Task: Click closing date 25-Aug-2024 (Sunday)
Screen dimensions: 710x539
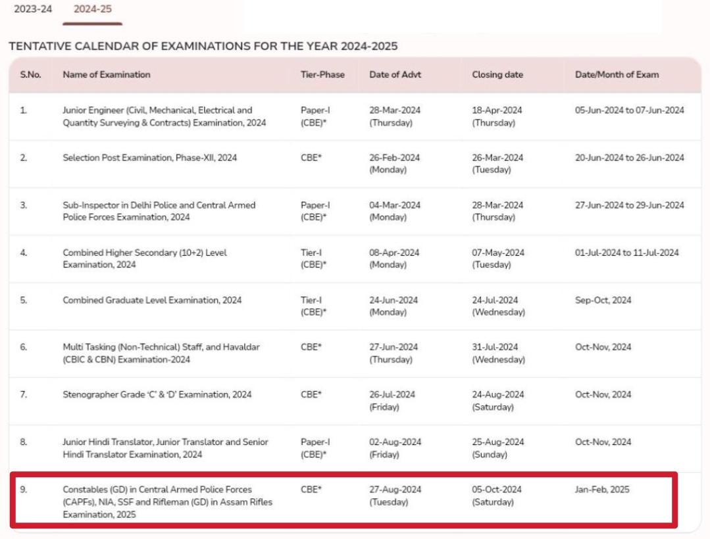Action: coord(497,448)
